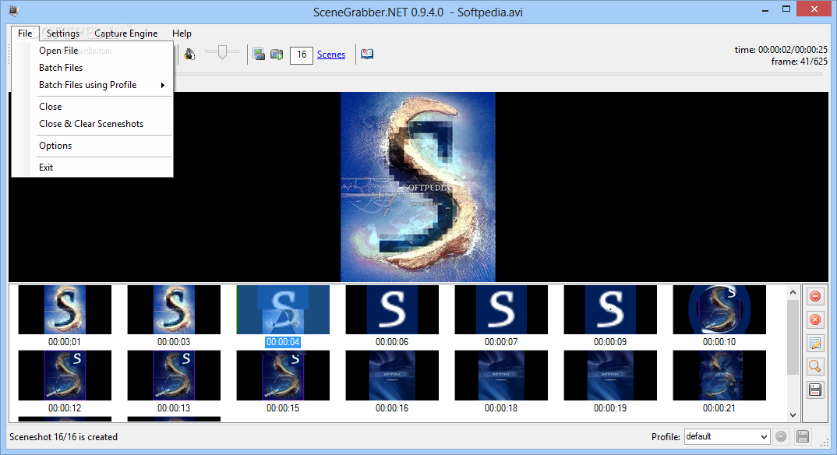Select the 00:00:07 sceneshot thumbnail

[500, 309]
